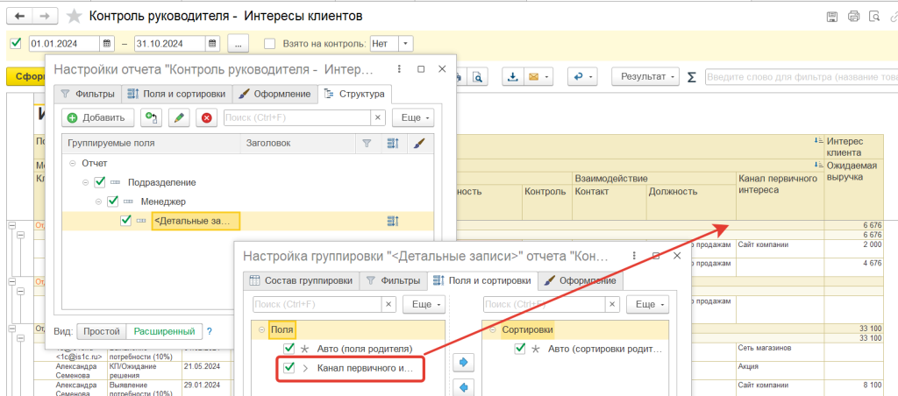This screenshot has height=396, width=898.
Task: Click the blue right-arrow move button
Action: [464, 361]
